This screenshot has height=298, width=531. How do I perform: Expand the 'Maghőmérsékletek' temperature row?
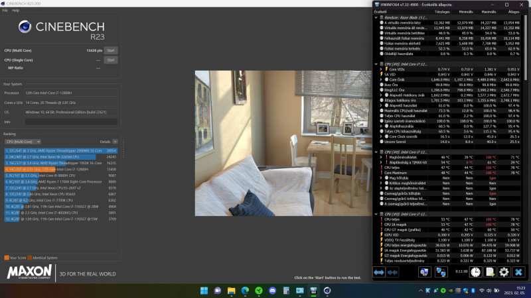point(381,157)
